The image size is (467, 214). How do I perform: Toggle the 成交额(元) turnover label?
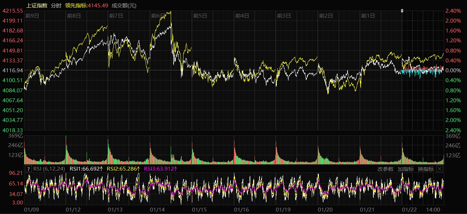pos(124,5)
